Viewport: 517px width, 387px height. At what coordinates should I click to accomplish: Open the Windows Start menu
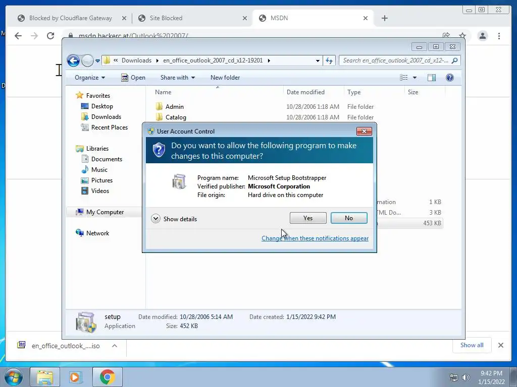pos(14,377)
